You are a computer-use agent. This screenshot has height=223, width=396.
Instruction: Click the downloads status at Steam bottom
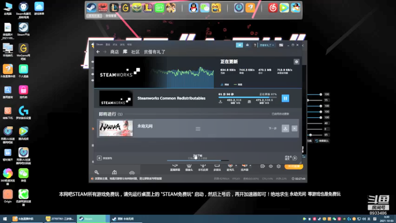pos(198,157)
